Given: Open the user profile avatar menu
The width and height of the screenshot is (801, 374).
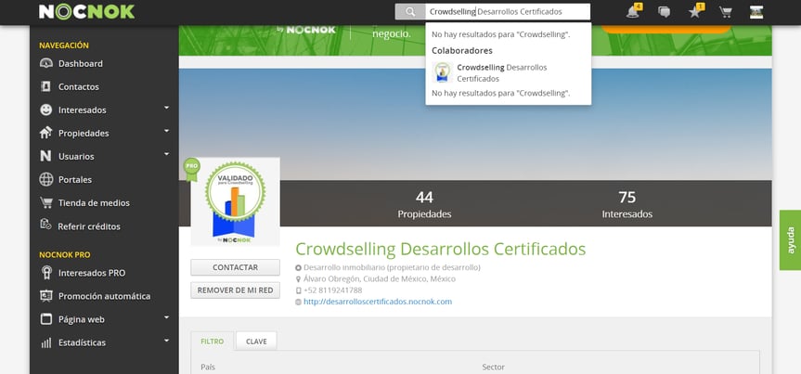Looking at the screenshot, I should tap(756, 12).
